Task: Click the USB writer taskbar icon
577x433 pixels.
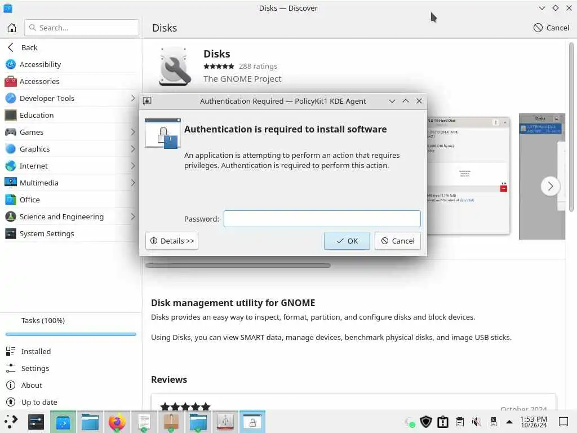Action: (225, 422)
